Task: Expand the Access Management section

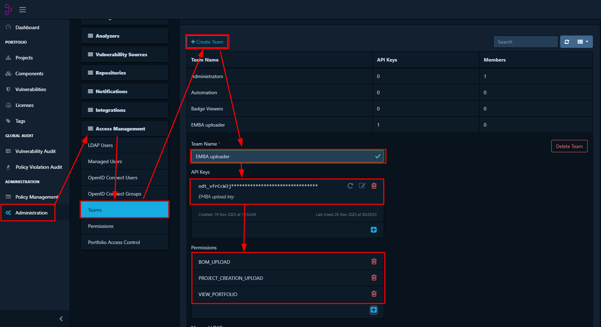Action: click(120, 129)
